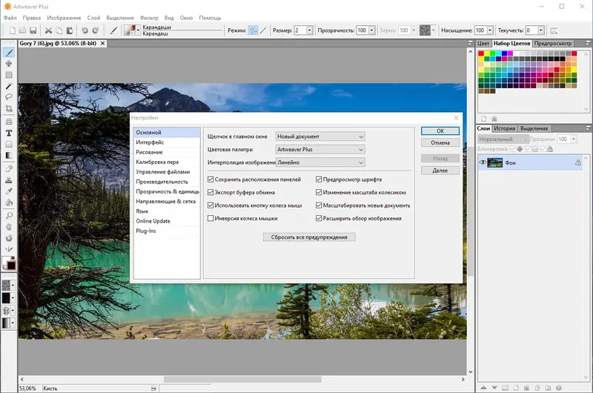The image size is (593, 393).
Task: Open 'Щелчок в главном окне' dropdown
Action: tap(320, 136)
